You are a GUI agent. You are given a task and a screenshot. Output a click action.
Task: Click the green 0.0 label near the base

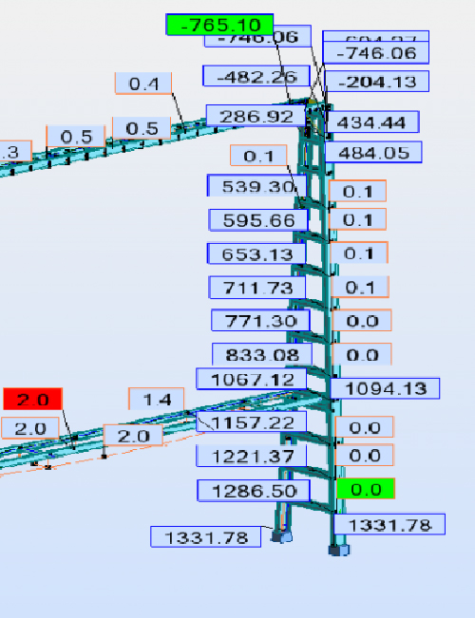[x=366, y=489]
